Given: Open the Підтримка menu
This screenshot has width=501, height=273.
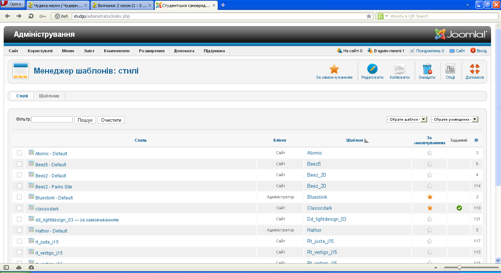Looking at the screenshot, I should [214, 51].
